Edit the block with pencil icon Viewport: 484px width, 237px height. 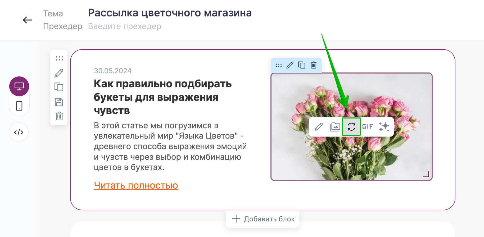click(59, 73)
